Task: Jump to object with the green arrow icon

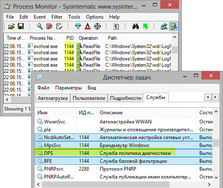Action: 145,27
